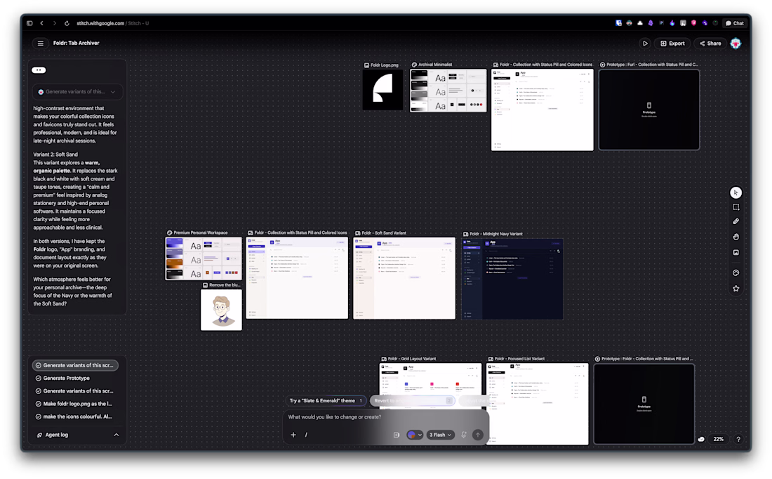Select the image insert tool
772x479 pixels.
pyautogui.click(x=736, y=252)
